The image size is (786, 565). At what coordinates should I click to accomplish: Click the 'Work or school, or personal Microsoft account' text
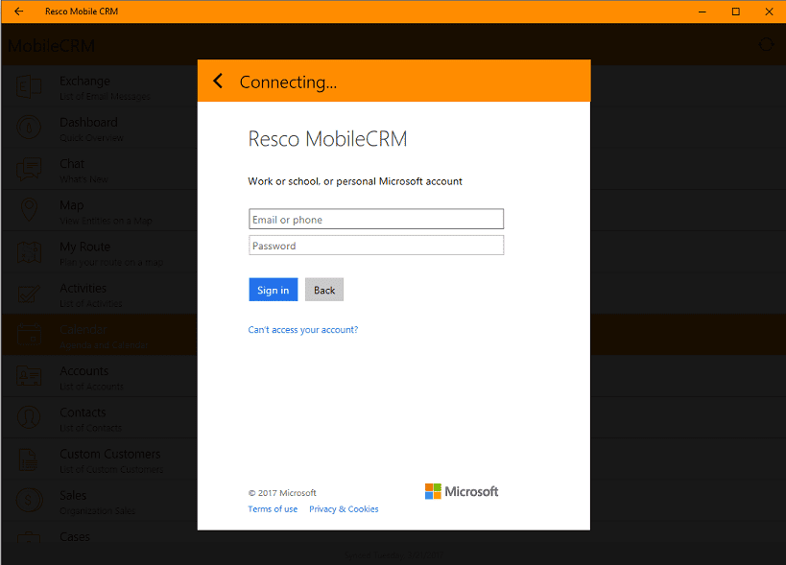point(355,181)
